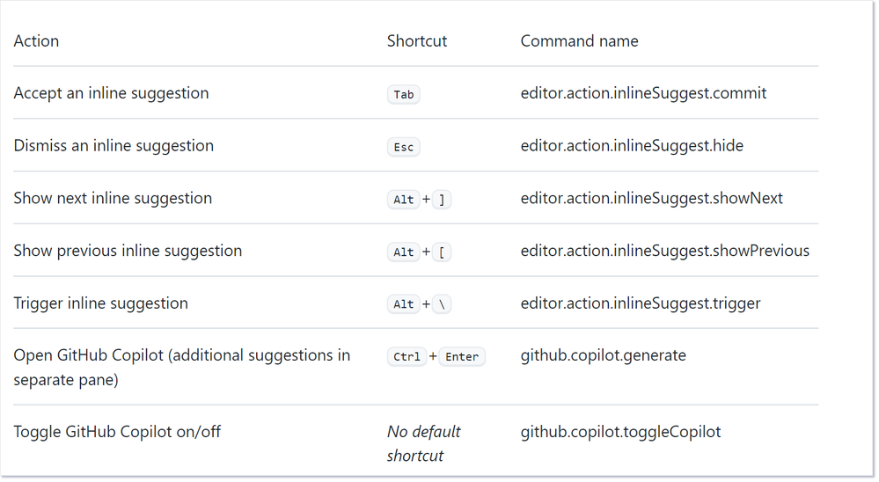
Task: Click the Command name column header
Action: [579, 40]
